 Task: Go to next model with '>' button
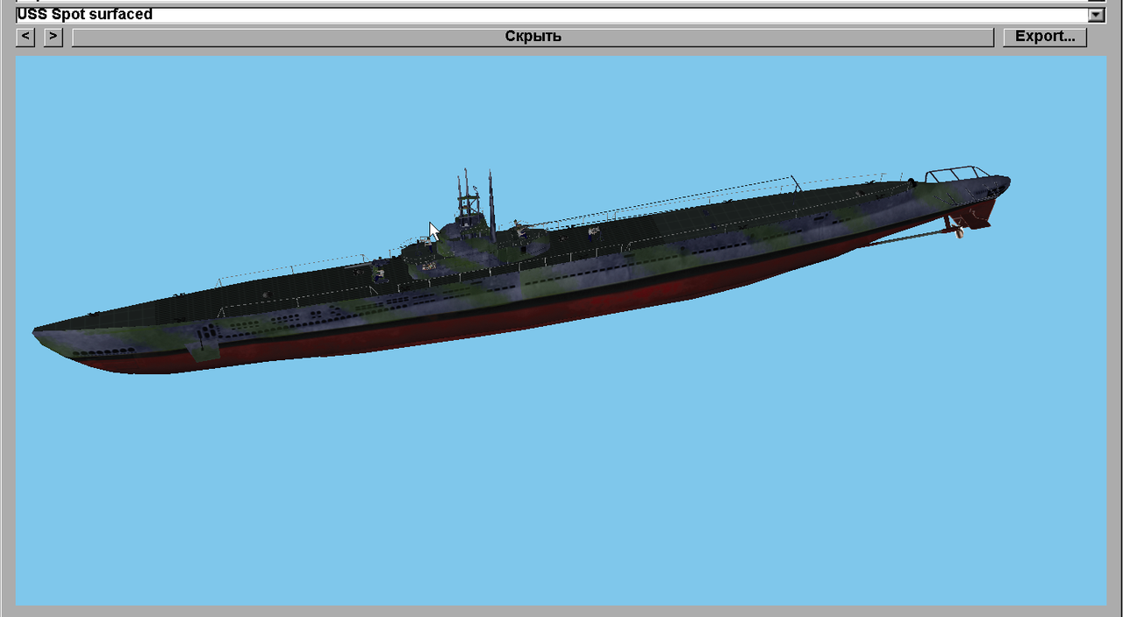pos(54,37)
